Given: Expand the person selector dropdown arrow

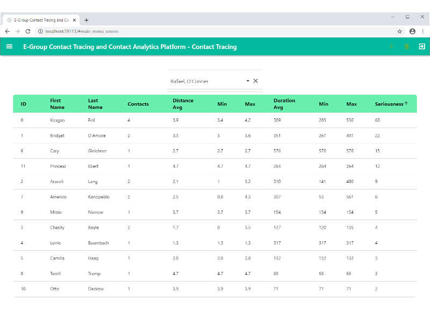Looking at the screenshot, I should point(248,81).
